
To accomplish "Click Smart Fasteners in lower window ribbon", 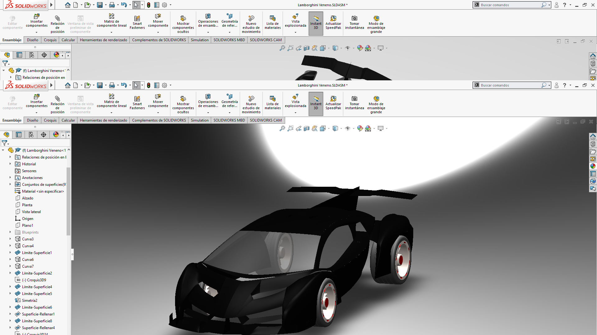I will pyautogui.click(x=137, y=103).
